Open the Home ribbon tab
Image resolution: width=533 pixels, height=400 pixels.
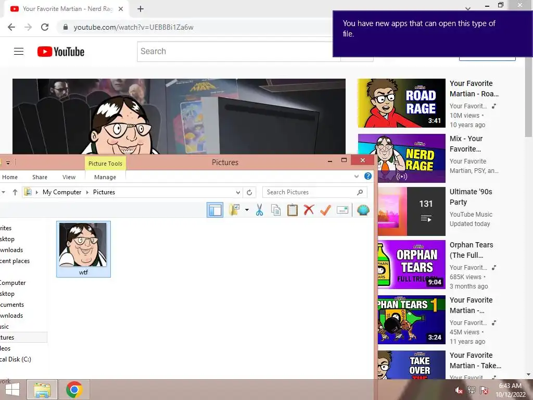[x=10, y=177]
